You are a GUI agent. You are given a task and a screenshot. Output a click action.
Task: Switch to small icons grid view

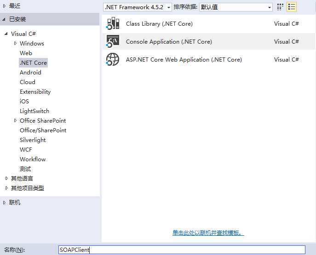pyautogui.click(x=280, y=7)
